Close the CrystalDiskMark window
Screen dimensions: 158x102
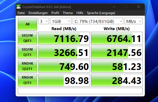pos(139,7)
